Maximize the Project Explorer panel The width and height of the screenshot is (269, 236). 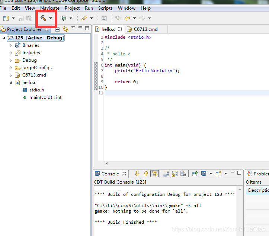(87, 28)
